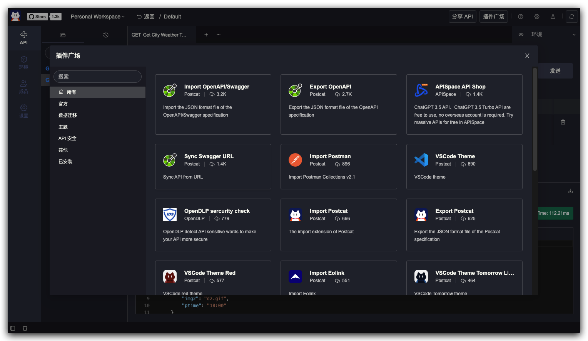Click the plugin 搜索 search field

[97, 77]
